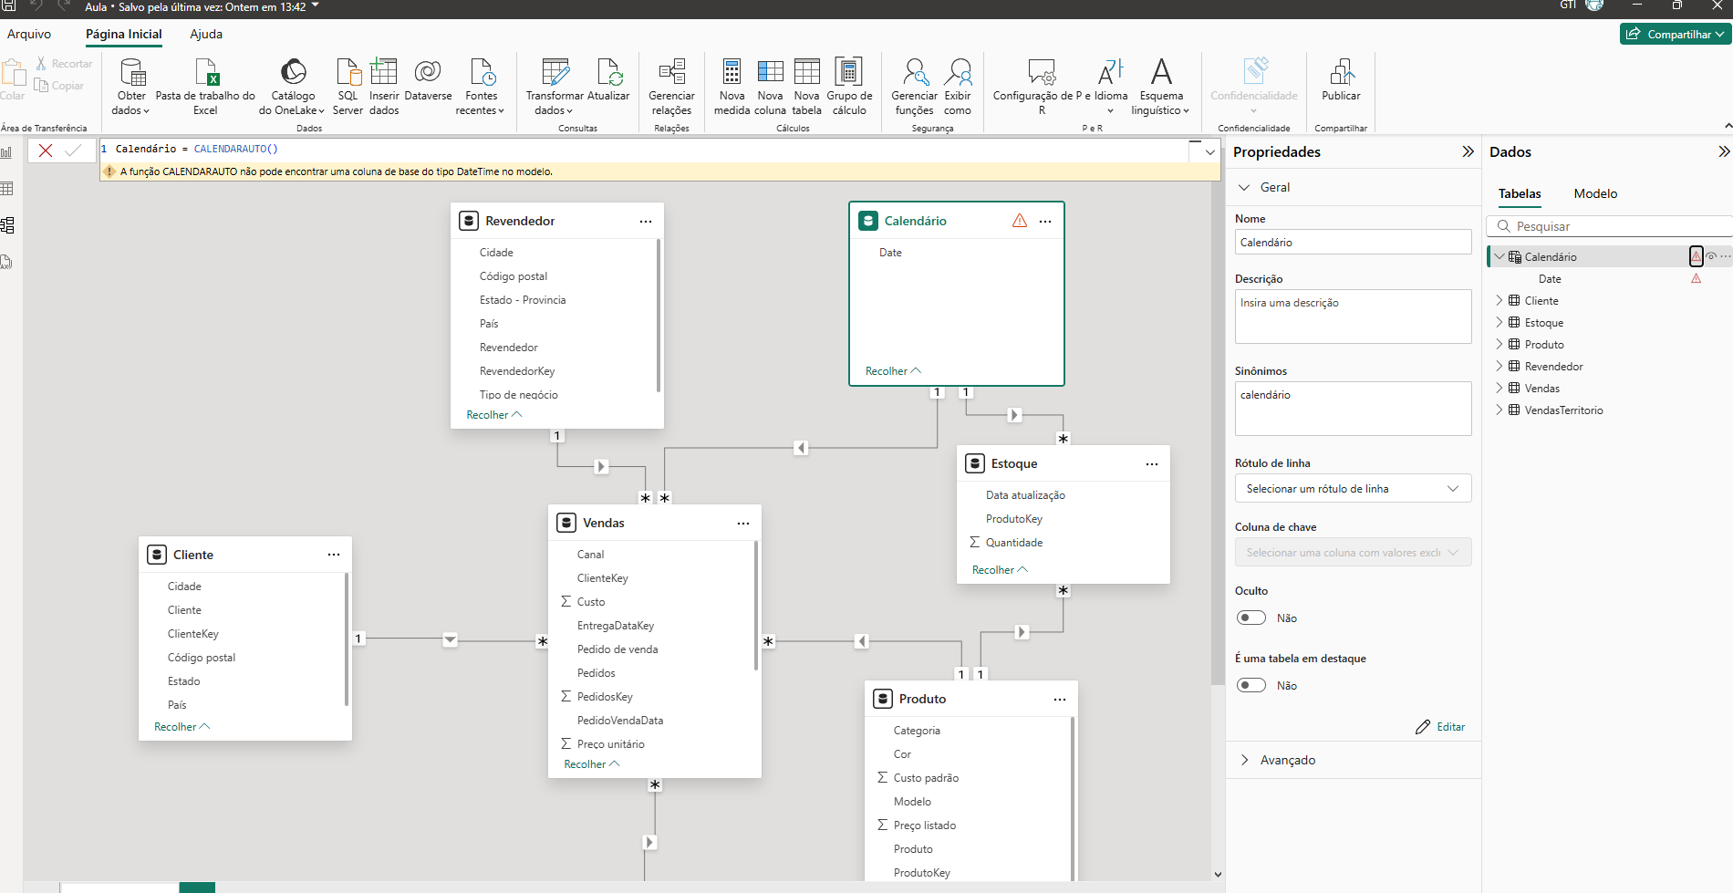Expand the Avançado section

pos(1244,760)
